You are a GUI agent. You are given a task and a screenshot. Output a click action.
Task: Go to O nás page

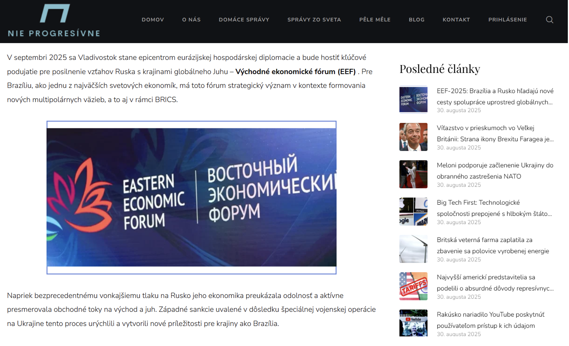point(192,20)
